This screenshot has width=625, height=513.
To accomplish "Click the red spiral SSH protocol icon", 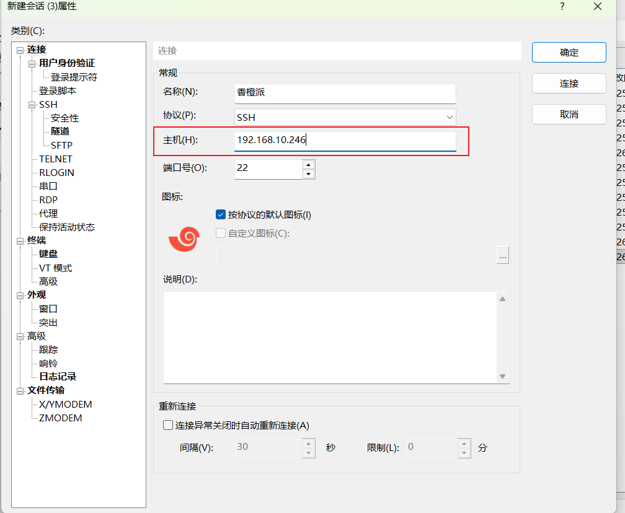I will pyautogui.click(x=184, y=239).
